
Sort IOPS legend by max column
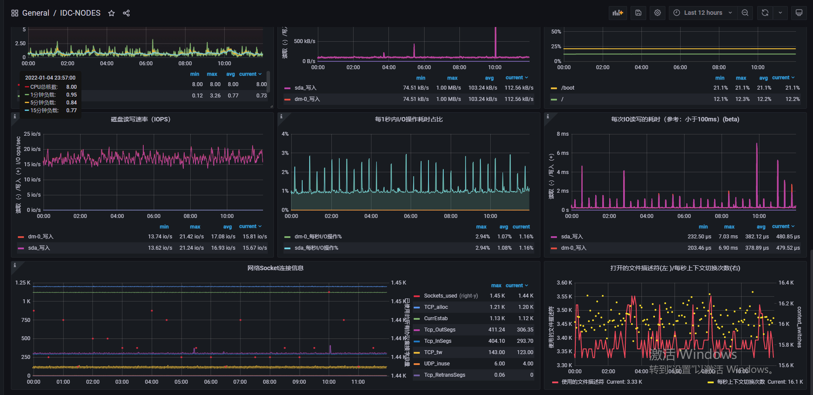[195, 227]
